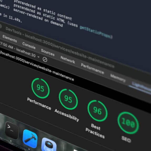The width and height of the screenshot is (151, 151).
Task: Click the Accessibility label under the gauge
Action: pyautogui.click(x=67, y=115)
